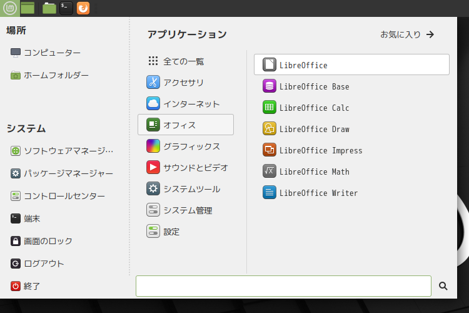Launch 端末 from the system list
This screenshot has height=313, width=469.
coord(26,218)
